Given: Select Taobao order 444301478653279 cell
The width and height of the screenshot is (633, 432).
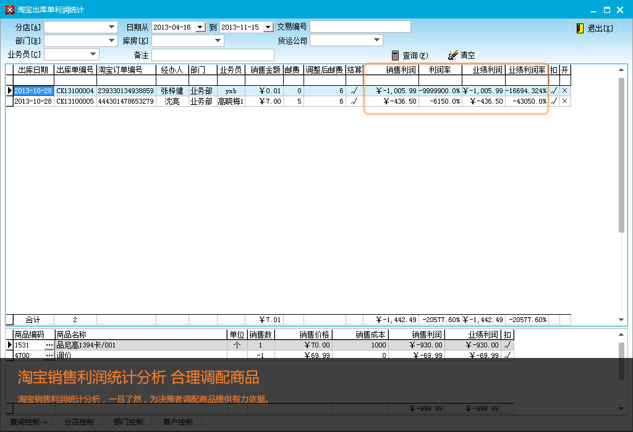Looking at the screenshot, I should (x=126, y=101).
